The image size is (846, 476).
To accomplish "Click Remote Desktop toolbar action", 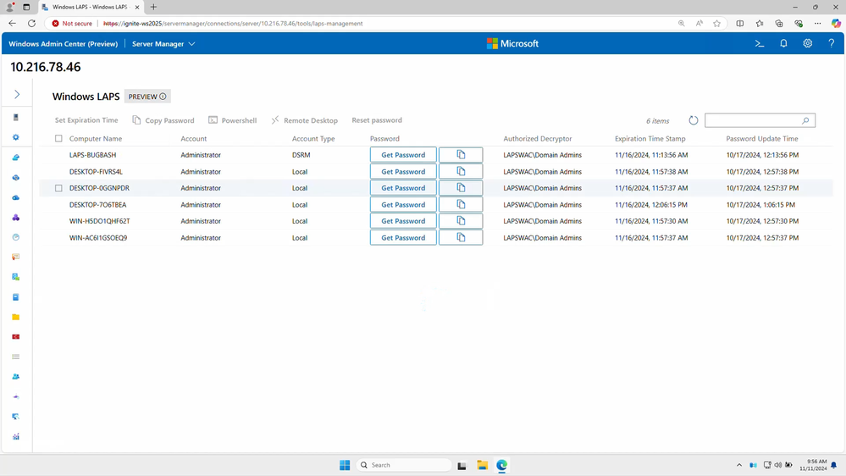I will [x=304, y=120].
